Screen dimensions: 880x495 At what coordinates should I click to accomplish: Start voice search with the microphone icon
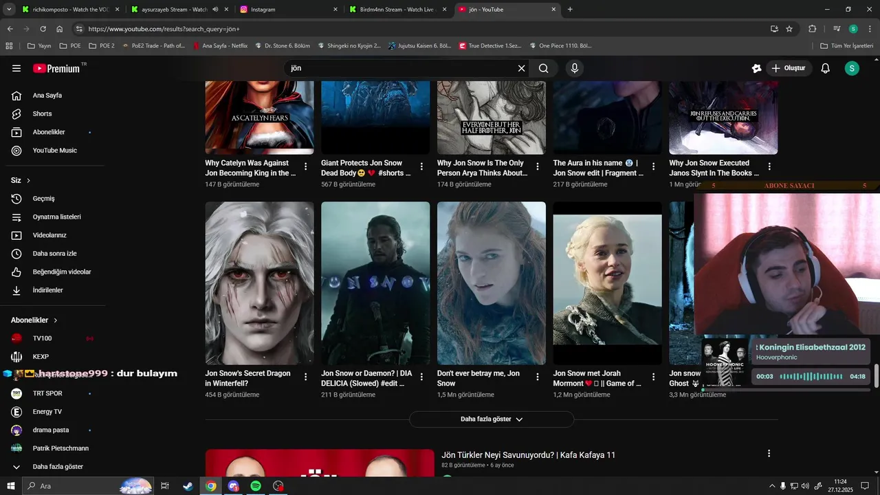[x=575, y=68]
